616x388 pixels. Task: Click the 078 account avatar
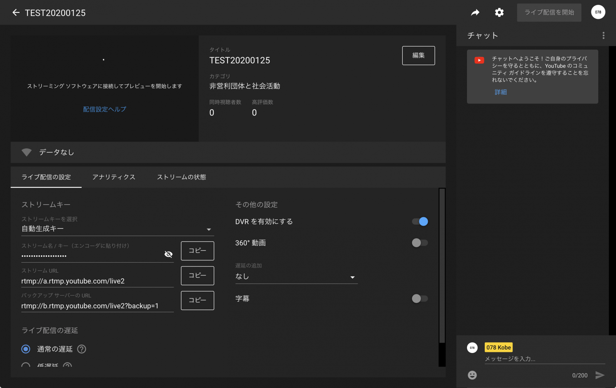point(598,12)
